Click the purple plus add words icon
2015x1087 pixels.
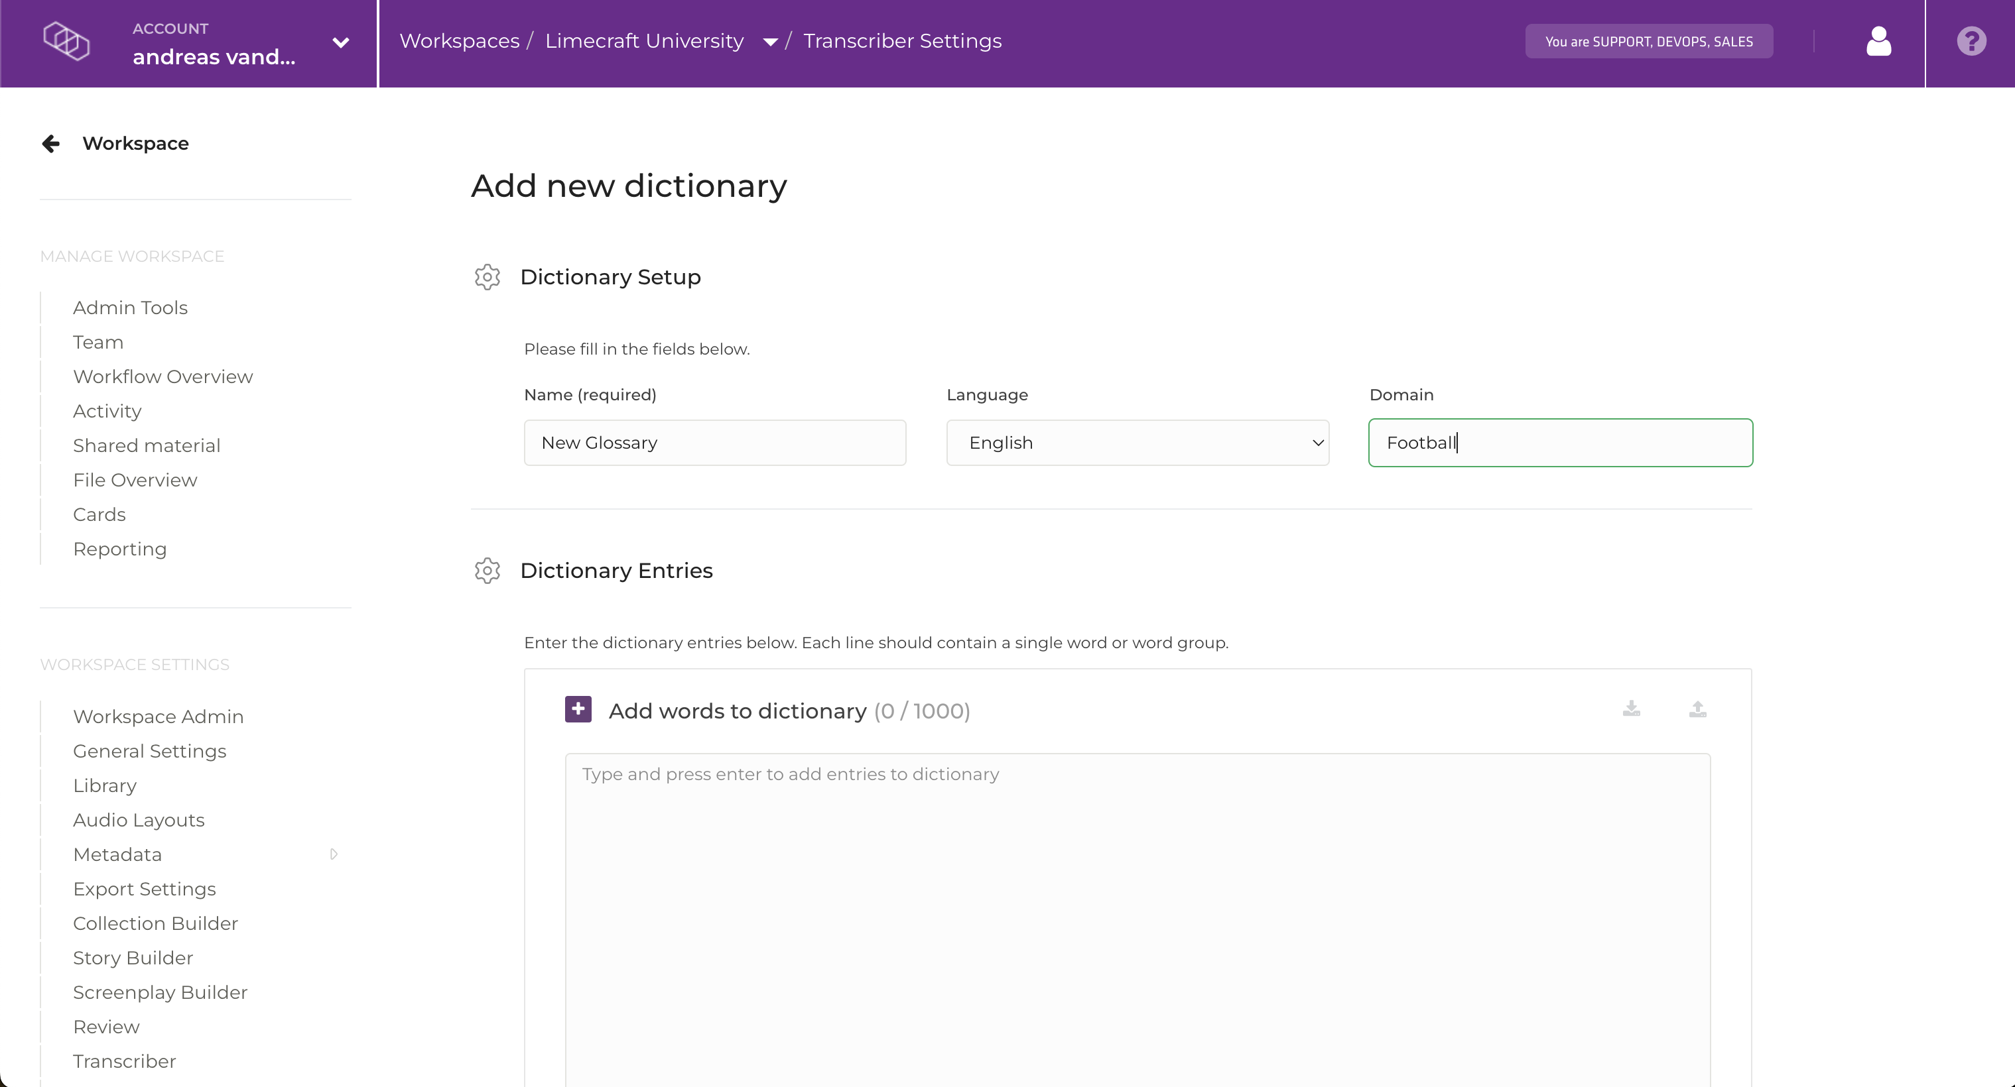[x=578, y=710]
